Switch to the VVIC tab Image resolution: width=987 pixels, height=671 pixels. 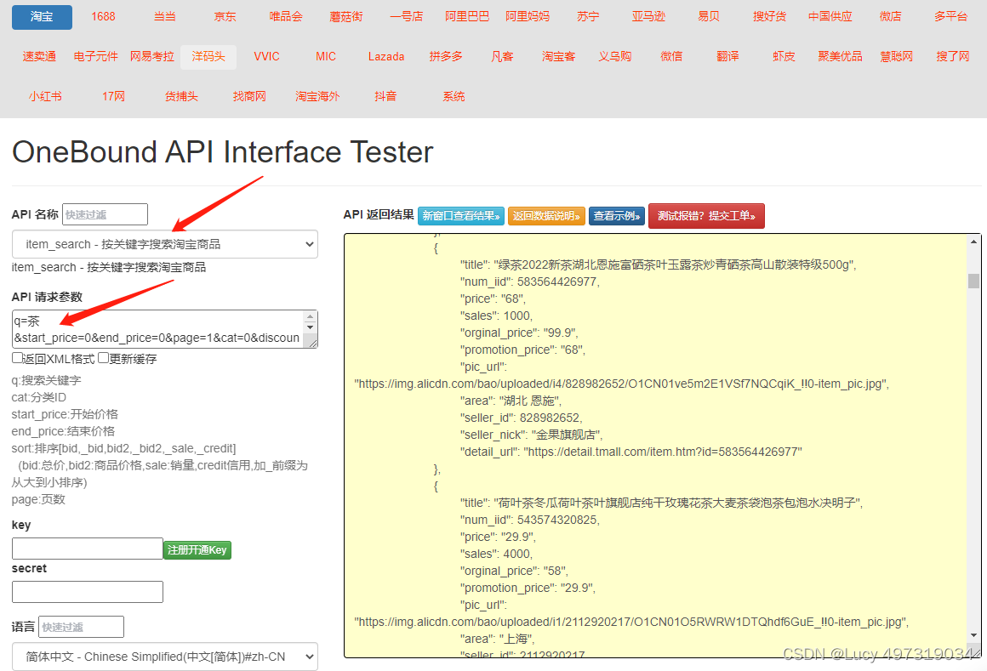pyautogui.click(x=267, y=57)
